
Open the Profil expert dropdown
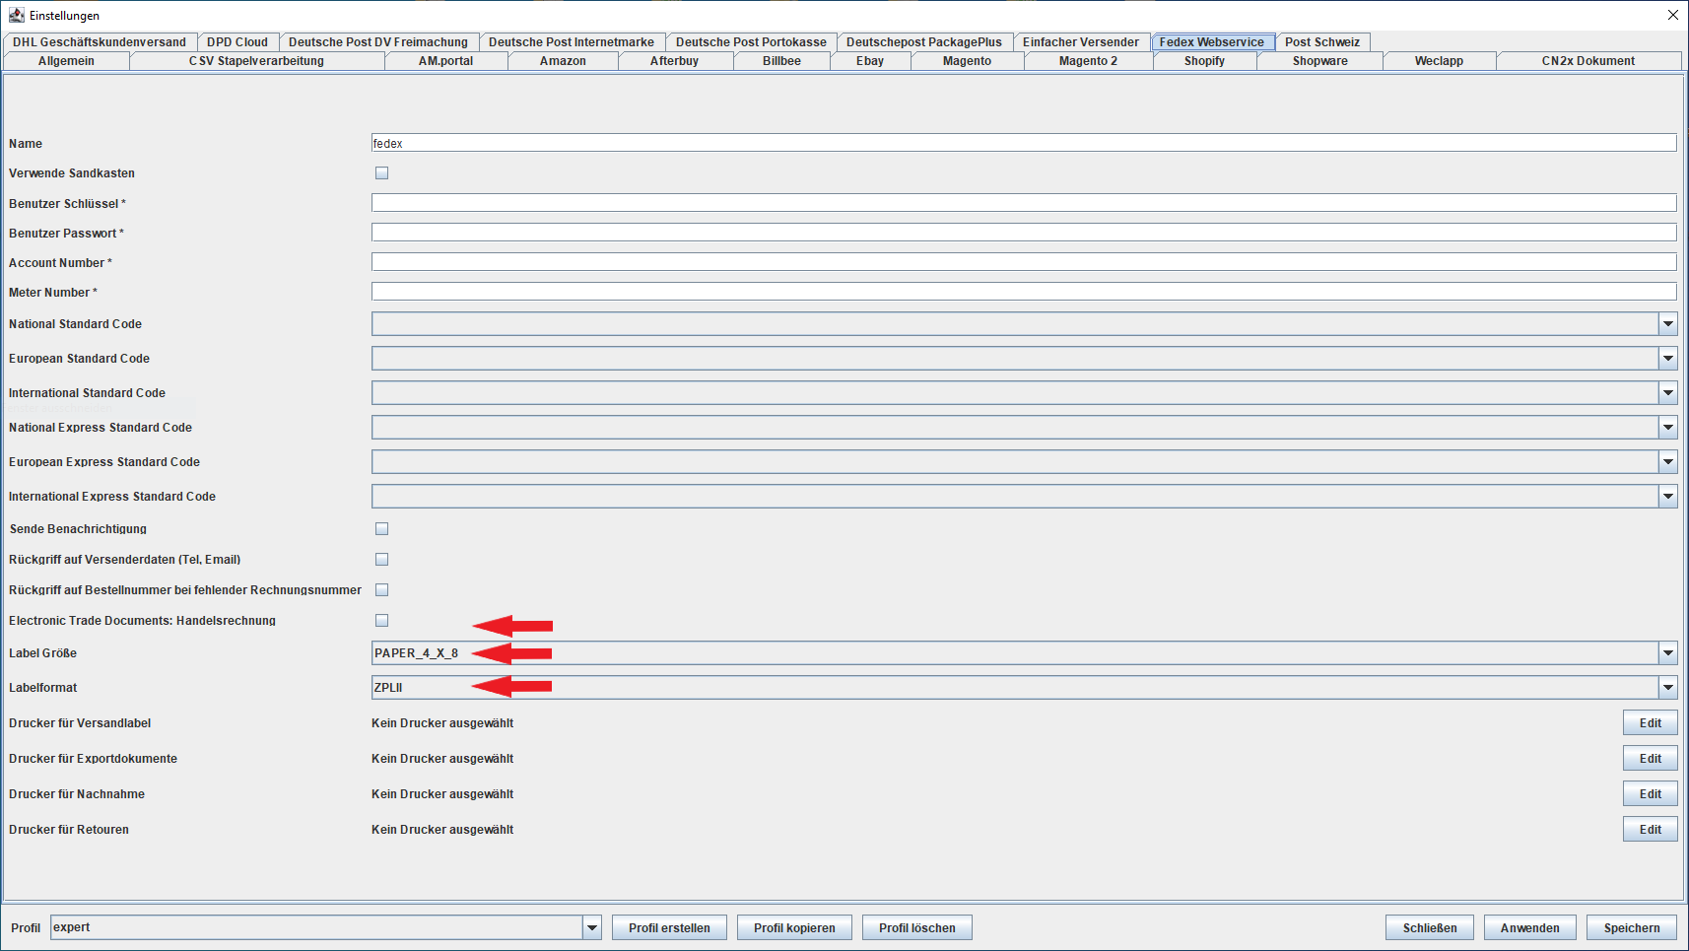click(591, 927)
